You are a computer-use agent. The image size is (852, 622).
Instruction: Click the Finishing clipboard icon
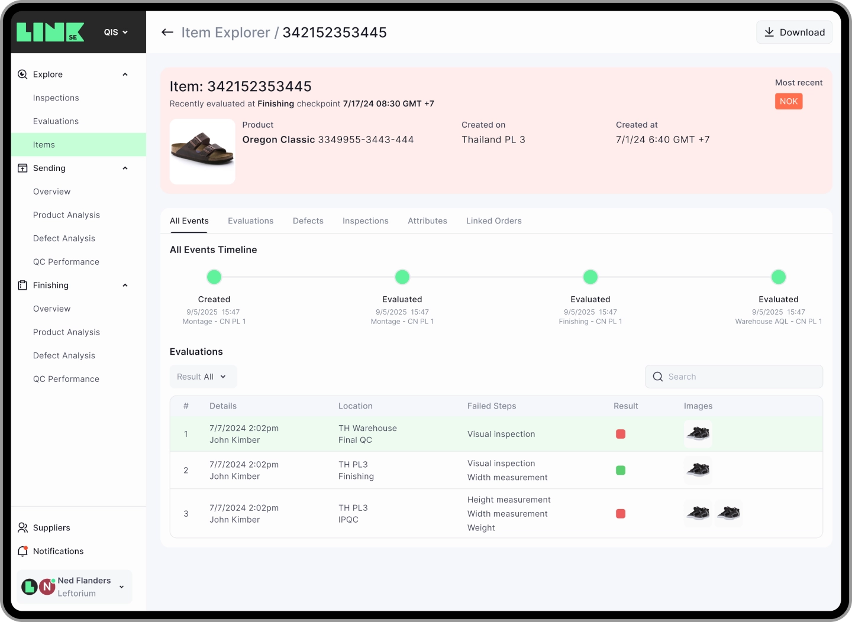(22, 285)
